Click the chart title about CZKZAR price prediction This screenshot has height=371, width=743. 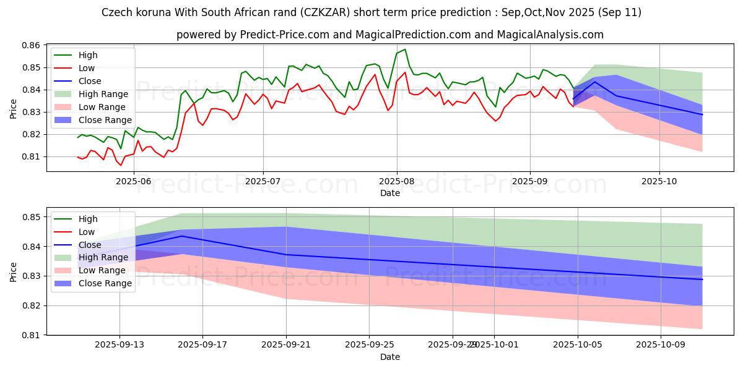tap(371, 12)
